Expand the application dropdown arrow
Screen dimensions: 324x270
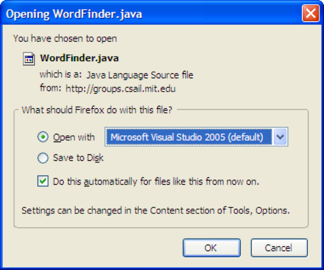point(280,137)
